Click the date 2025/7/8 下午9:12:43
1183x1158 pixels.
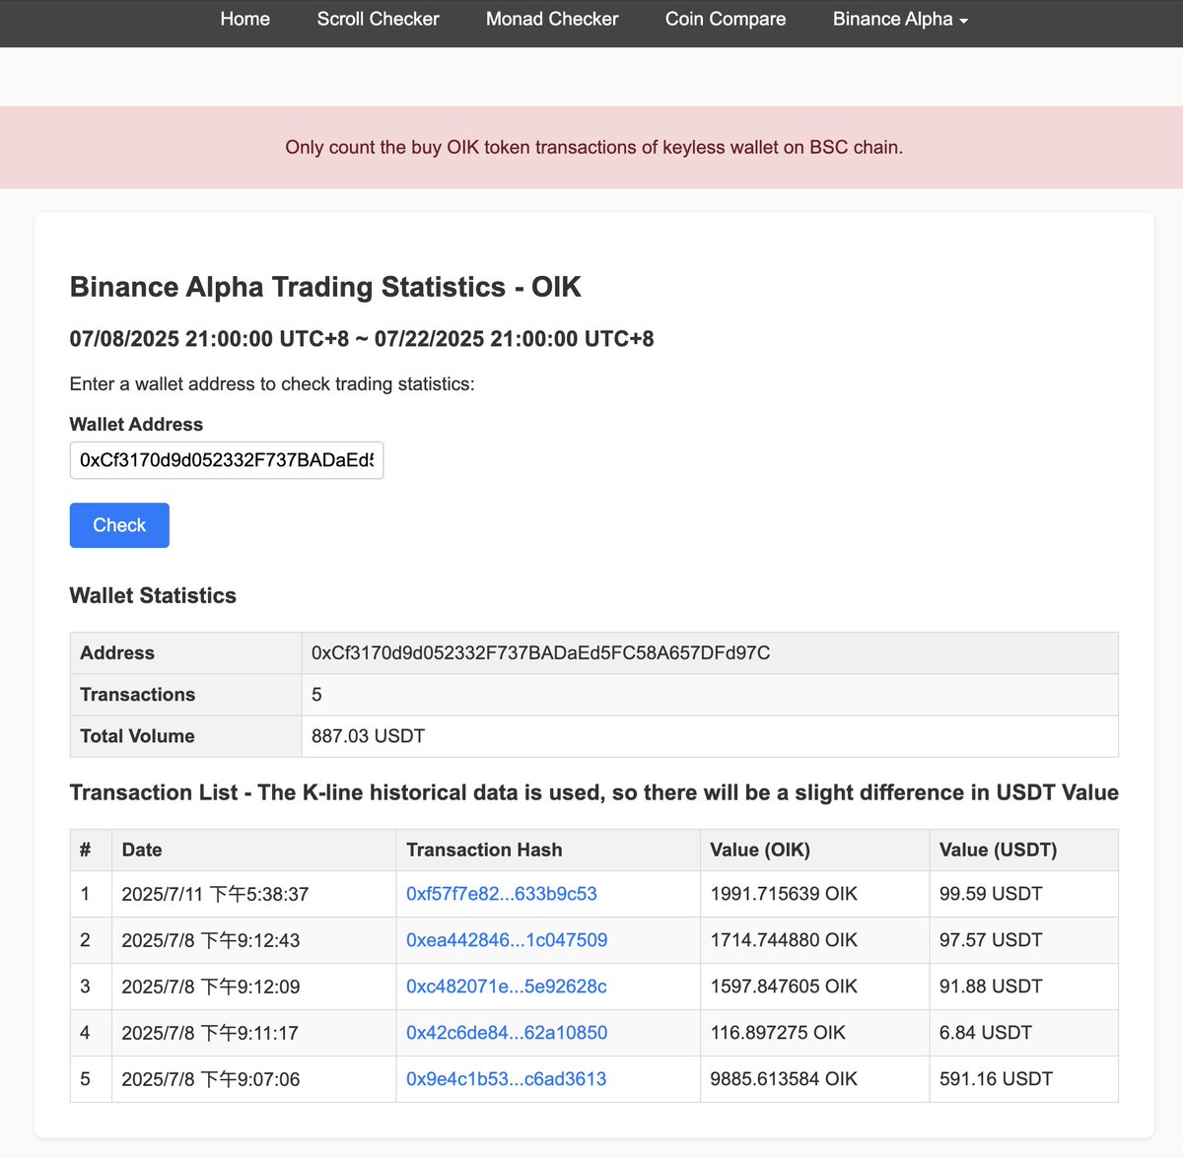tap(211, 940)
